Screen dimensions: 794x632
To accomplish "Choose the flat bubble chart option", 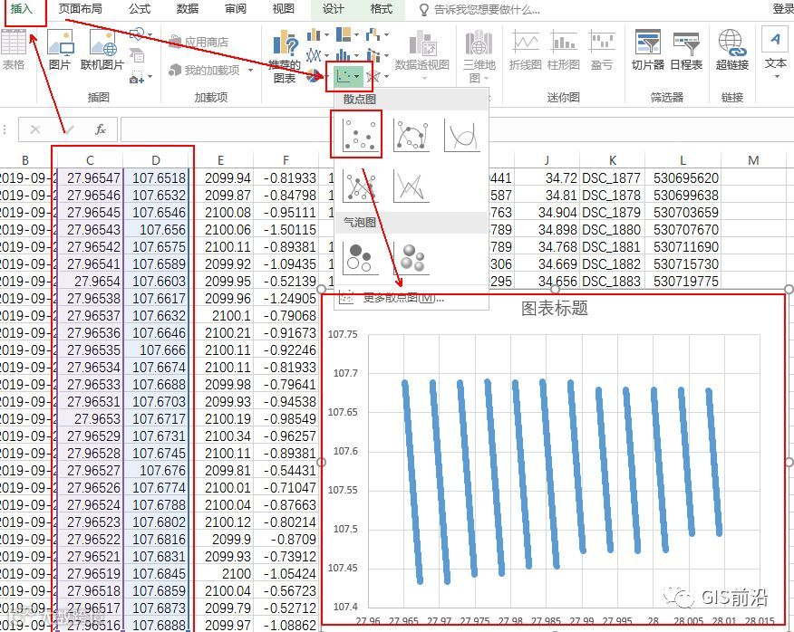I will (x=360, y=257).
